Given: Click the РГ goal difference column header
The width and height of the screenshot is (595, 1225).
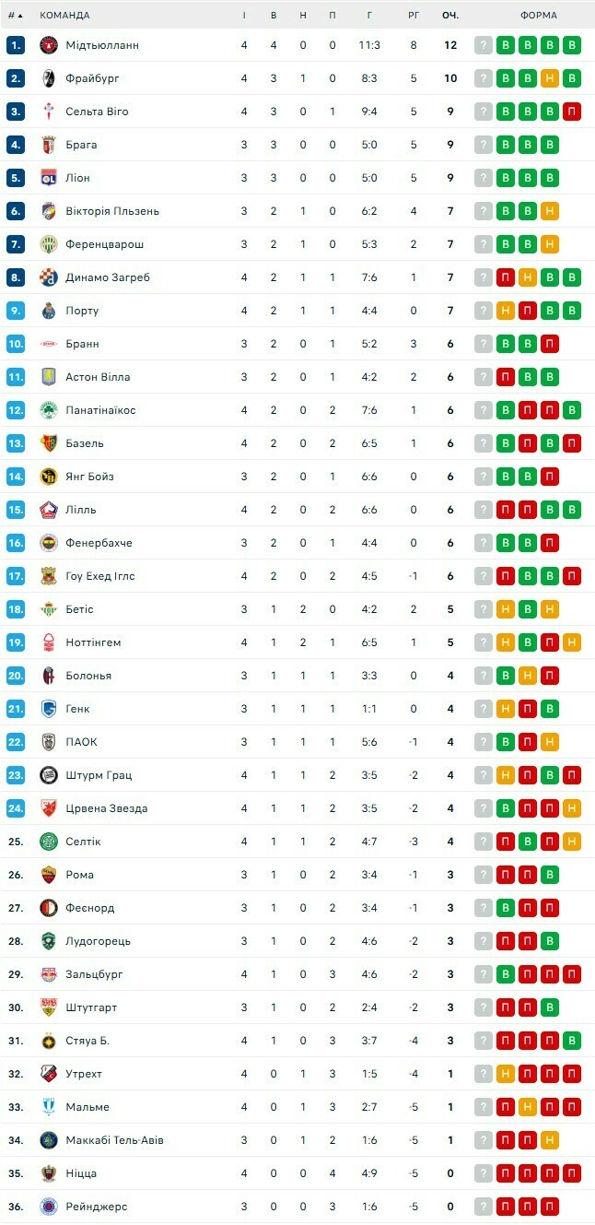Looking at the screenshot, I should 414,15.
